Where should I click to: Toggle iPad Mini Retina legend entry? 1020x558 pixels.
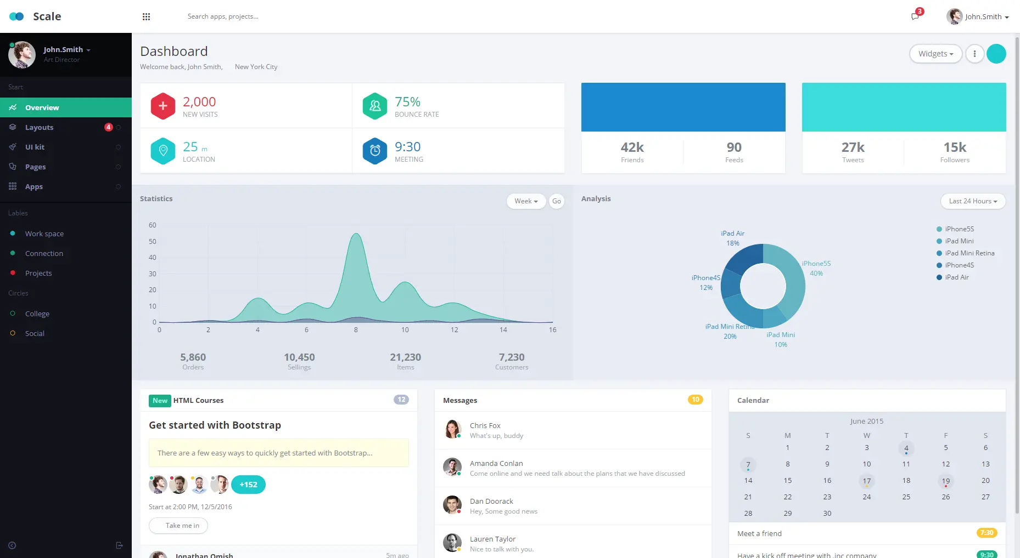tap(969, 253)
